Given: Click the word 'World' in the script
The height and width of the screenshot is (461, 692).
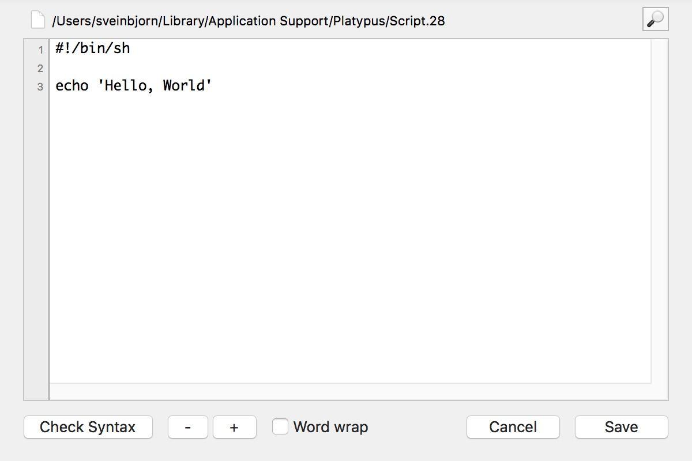Looking at the screenshot, I should point(184,86).
